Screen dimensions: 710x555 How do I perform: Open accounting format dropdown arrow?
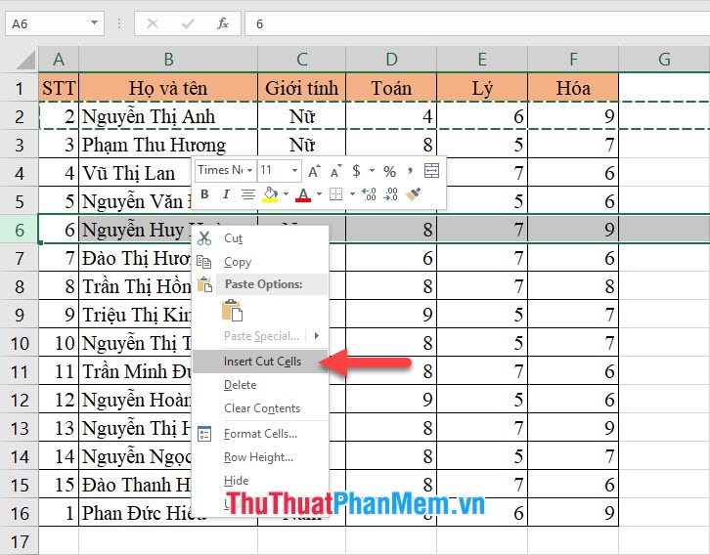coord(372,171)
